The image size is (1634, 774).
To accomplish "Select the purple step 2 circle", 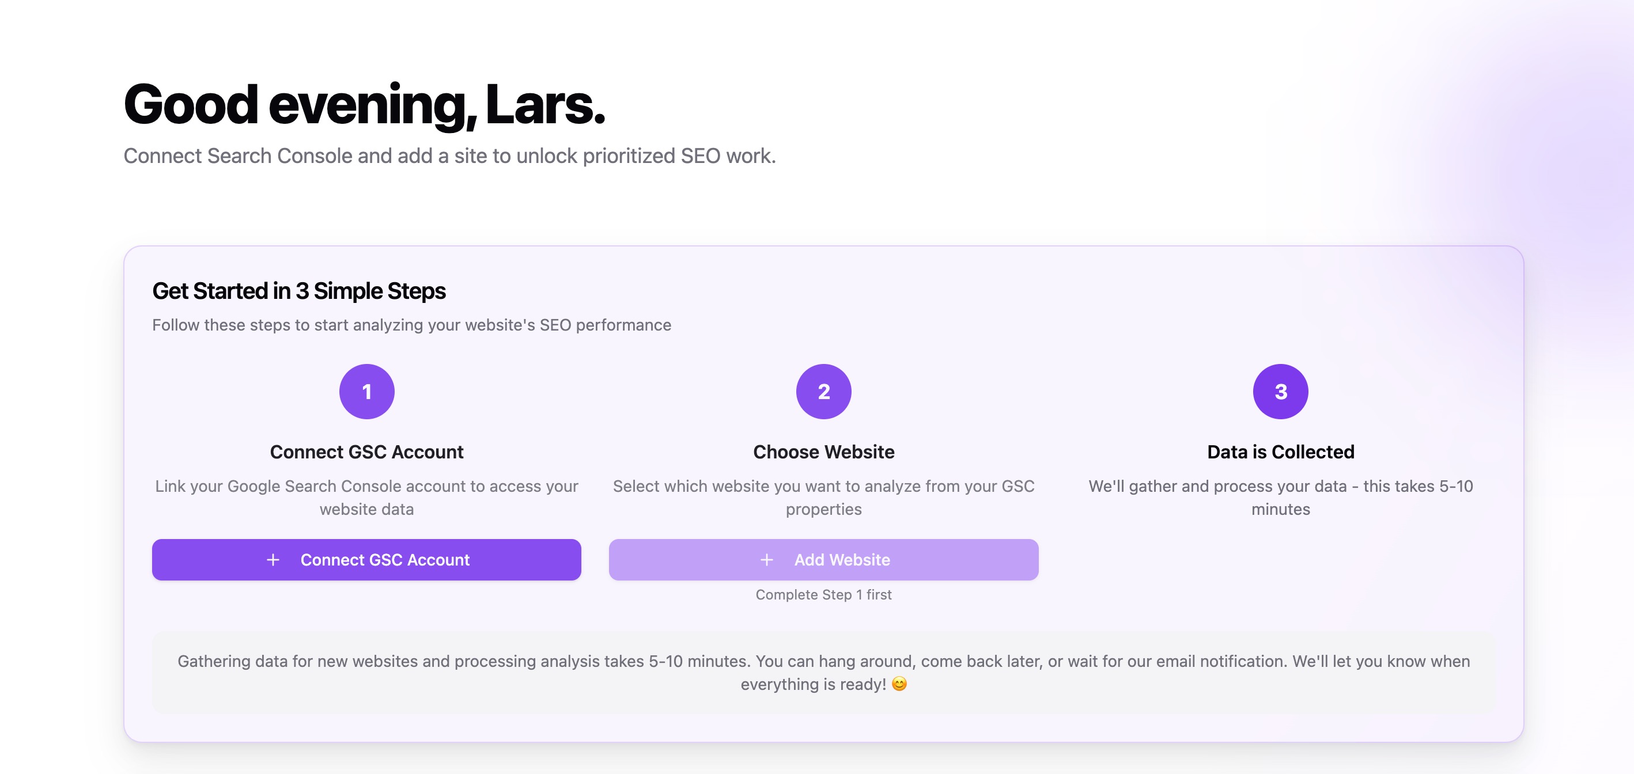I will tap(823, 391).
